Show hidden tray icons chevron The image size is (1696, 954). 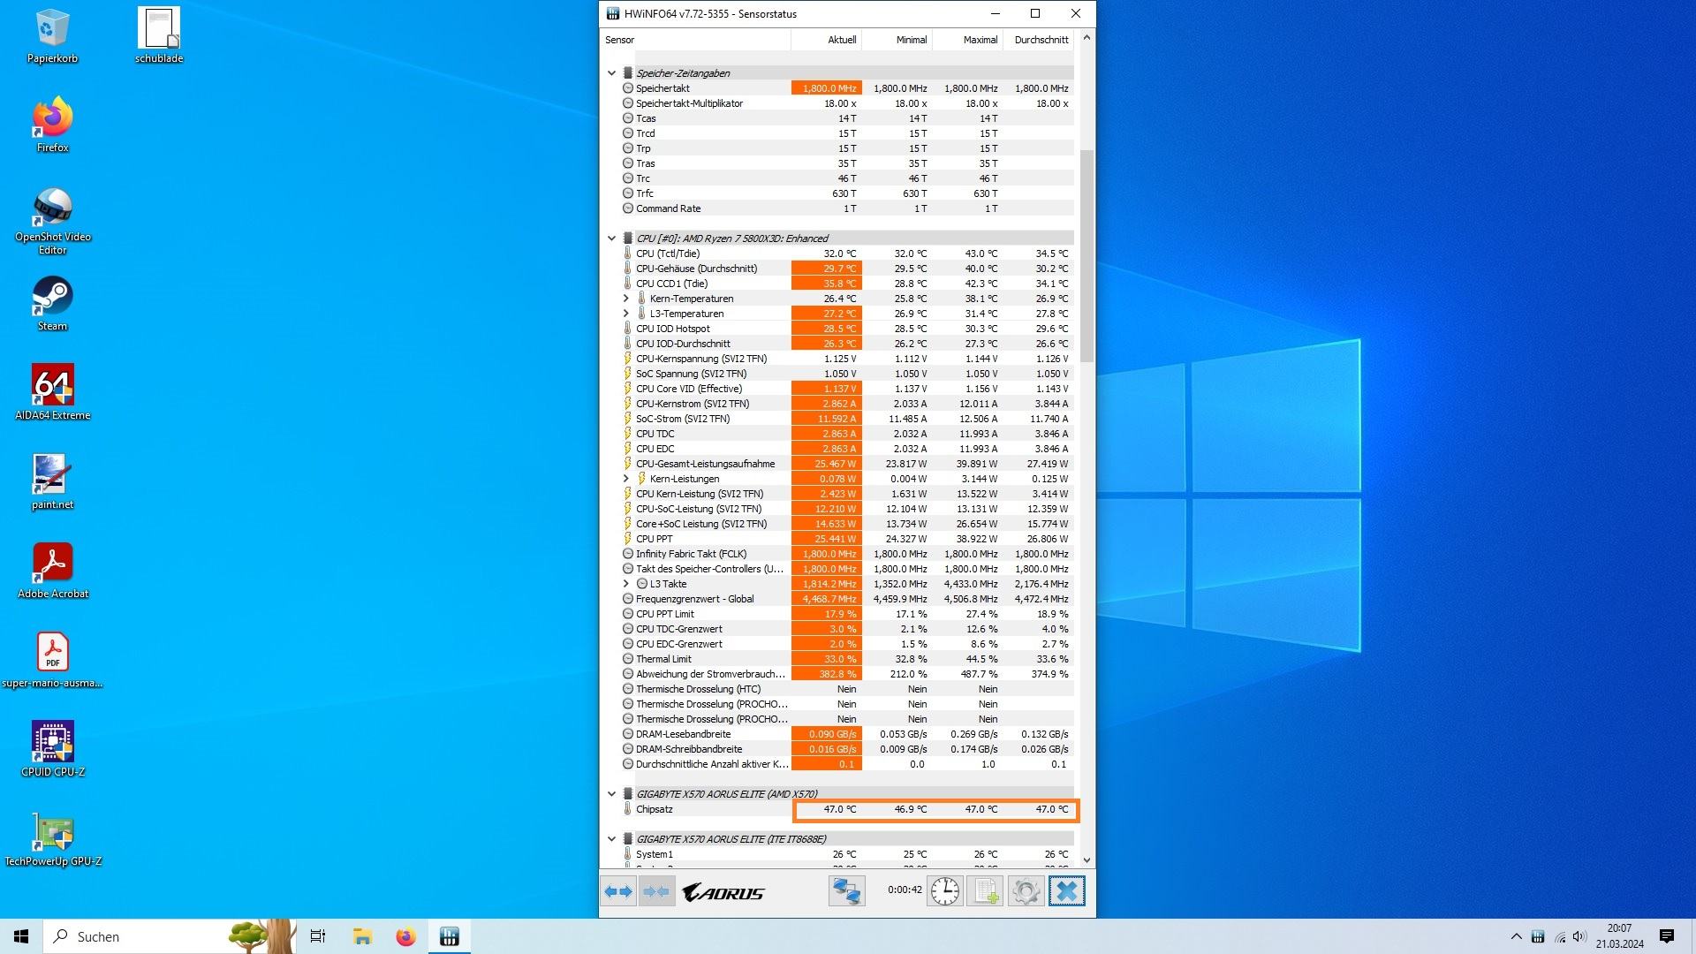(x=1516, y=936)
